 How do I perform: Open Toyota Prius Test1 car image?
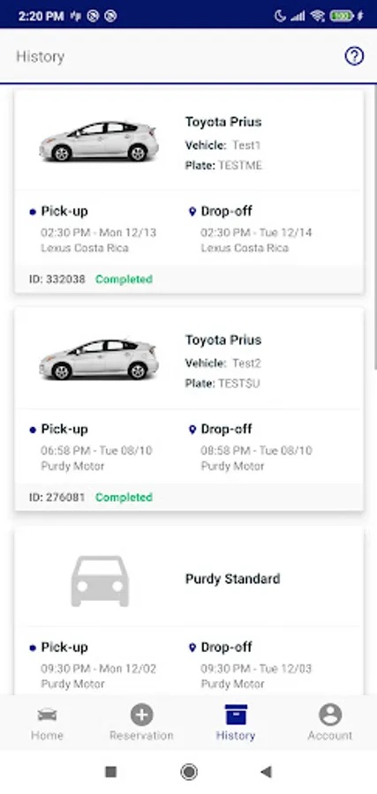(x=99, y=141)
